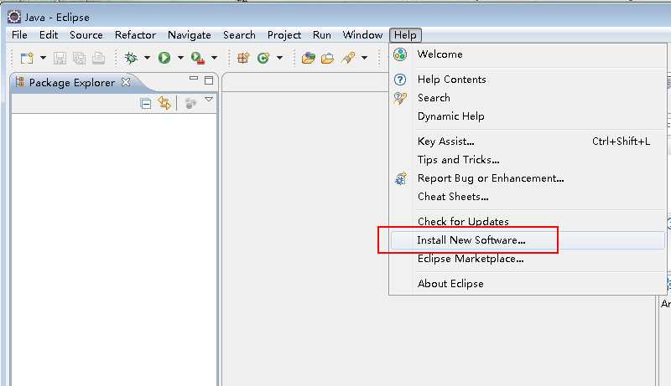671x386 pixels.
Task: Click Collapse All in Package Explorer
Action: (145, 103)
